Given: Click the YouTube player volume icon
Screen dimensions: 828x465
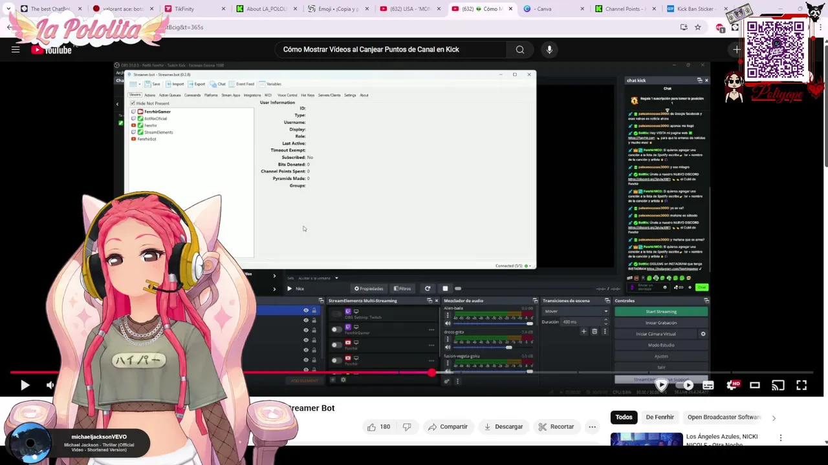Looking at the screenshot, I should pos(50,386).
